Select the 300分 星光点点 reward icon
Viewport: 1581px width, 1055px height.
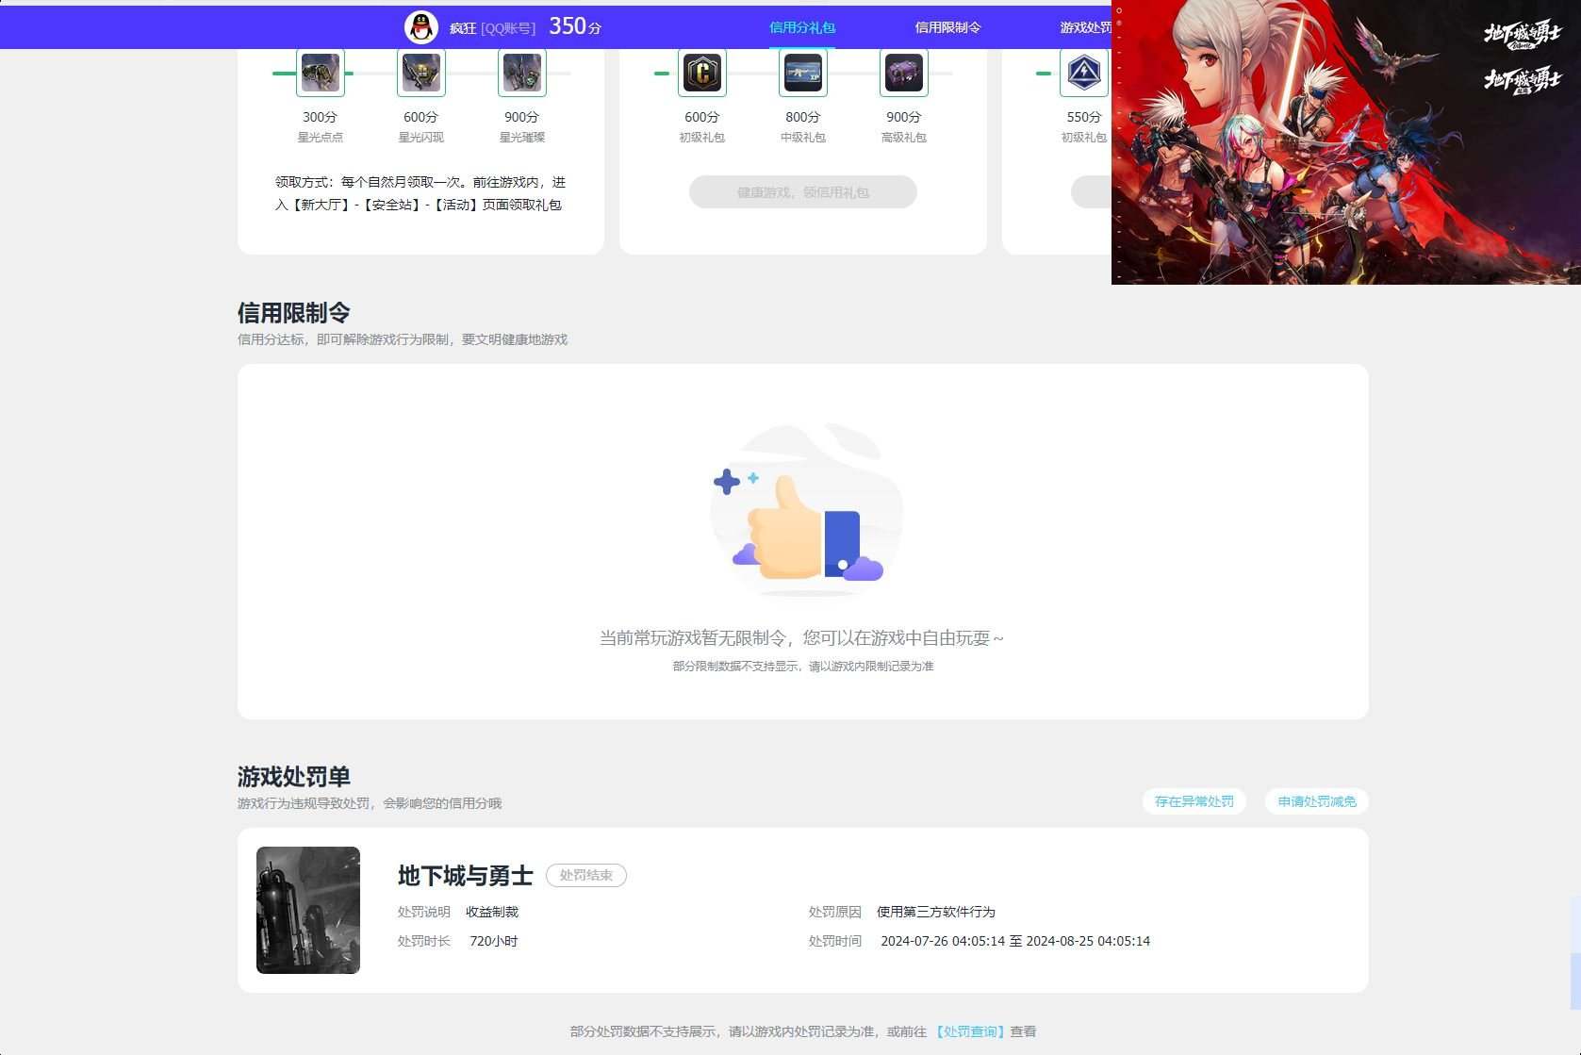tap(321, 73)
